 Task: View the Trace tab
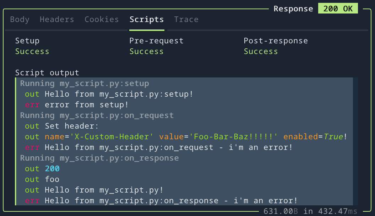tap(186, 20)
